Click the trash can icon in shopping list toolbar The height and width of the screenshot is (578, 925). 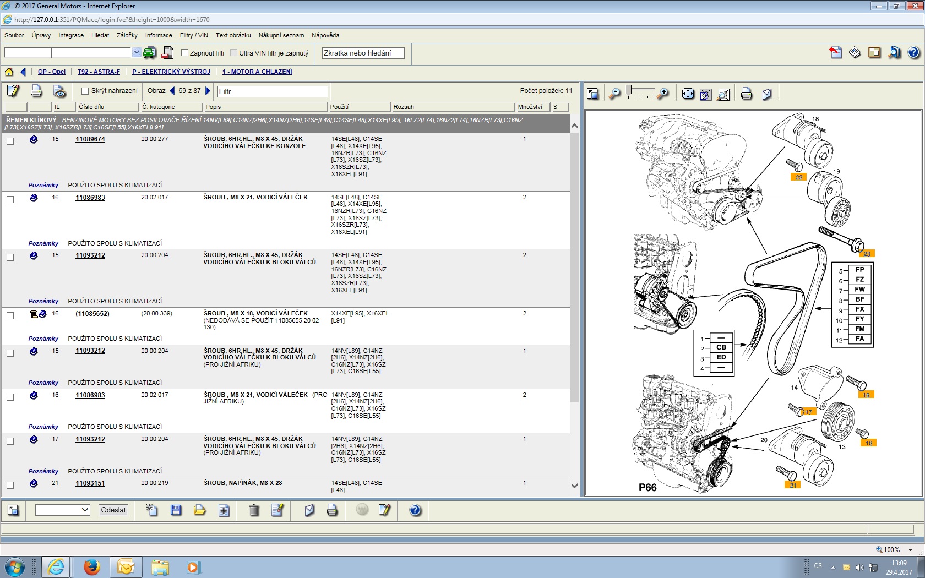point(254,510)
